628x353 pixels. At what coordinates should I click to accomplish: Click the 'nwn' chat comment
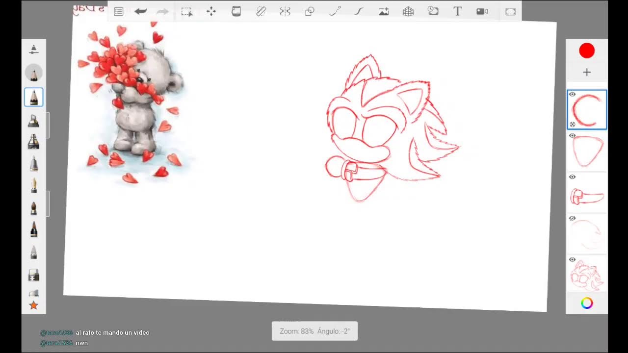[x=82, y=343]
